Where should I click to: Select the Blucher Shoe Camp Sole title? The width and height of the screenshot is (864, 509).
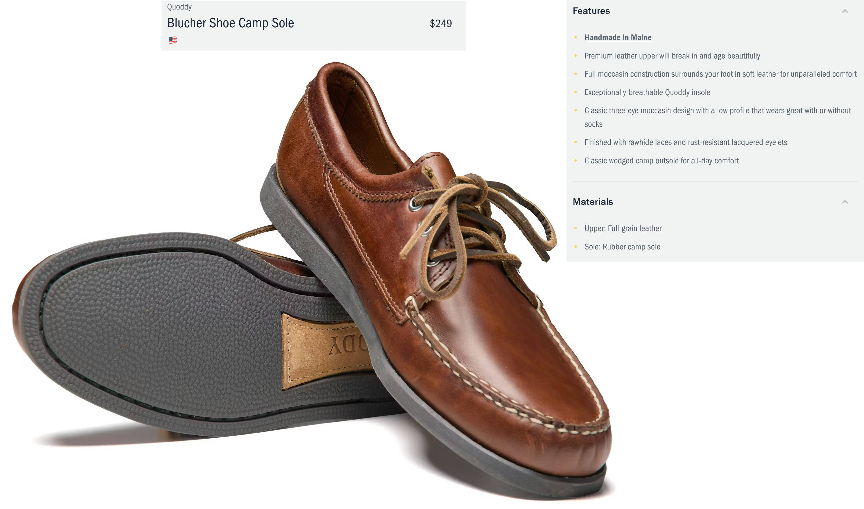(230, 23)
